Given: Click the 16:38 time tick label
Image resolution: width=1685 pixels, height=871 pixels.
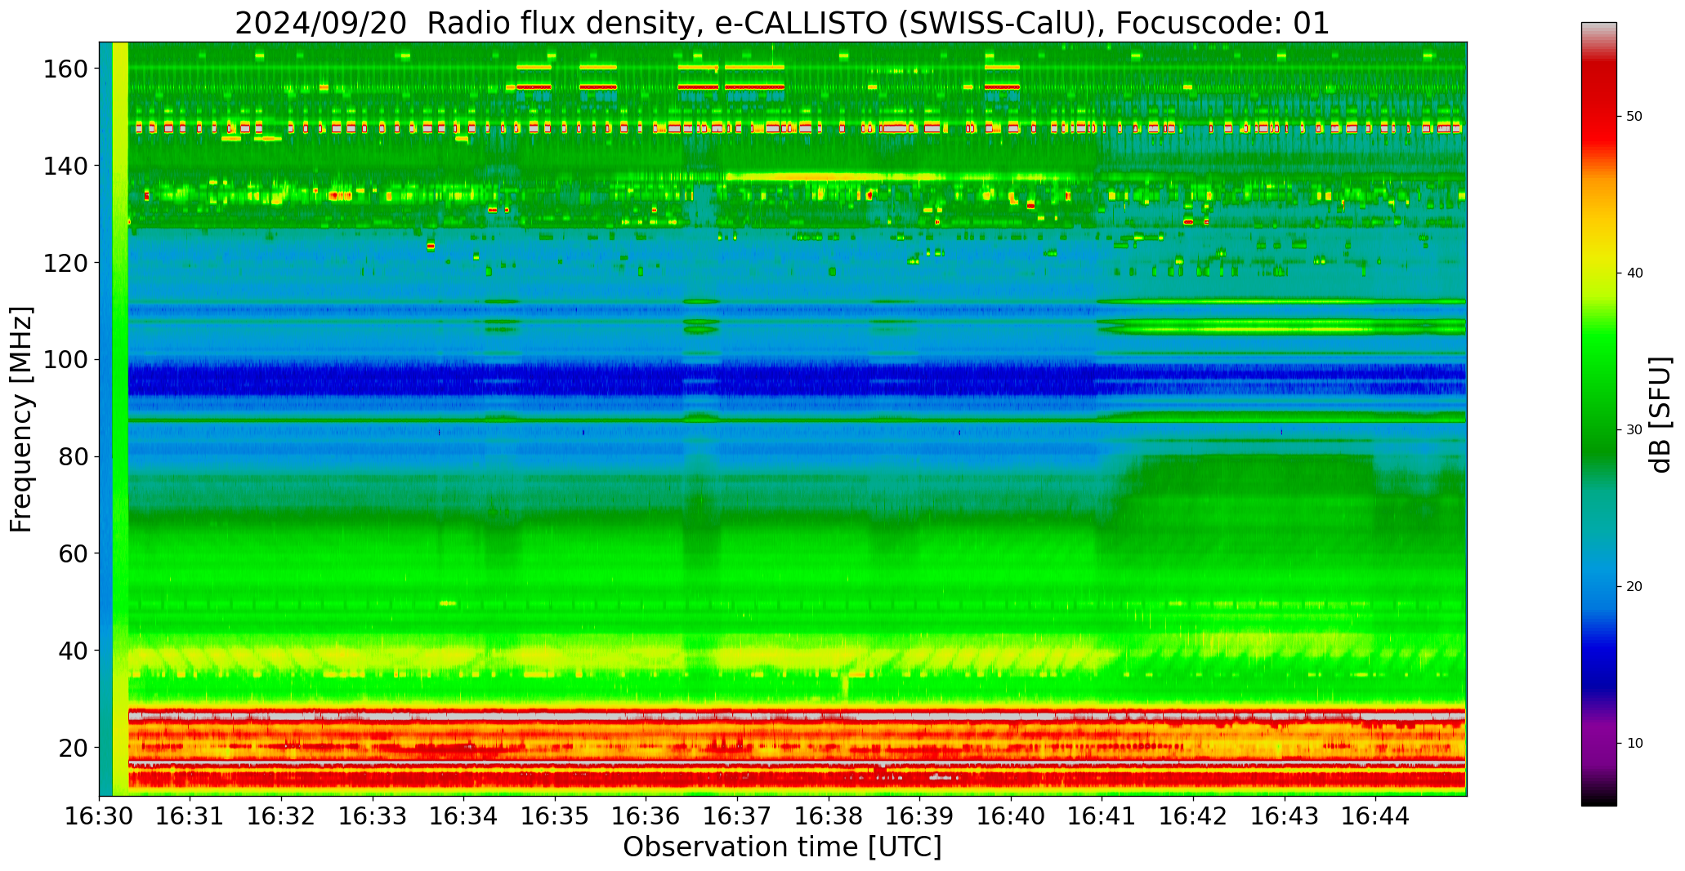Looking at the screenshot, I should coord(829,815).
